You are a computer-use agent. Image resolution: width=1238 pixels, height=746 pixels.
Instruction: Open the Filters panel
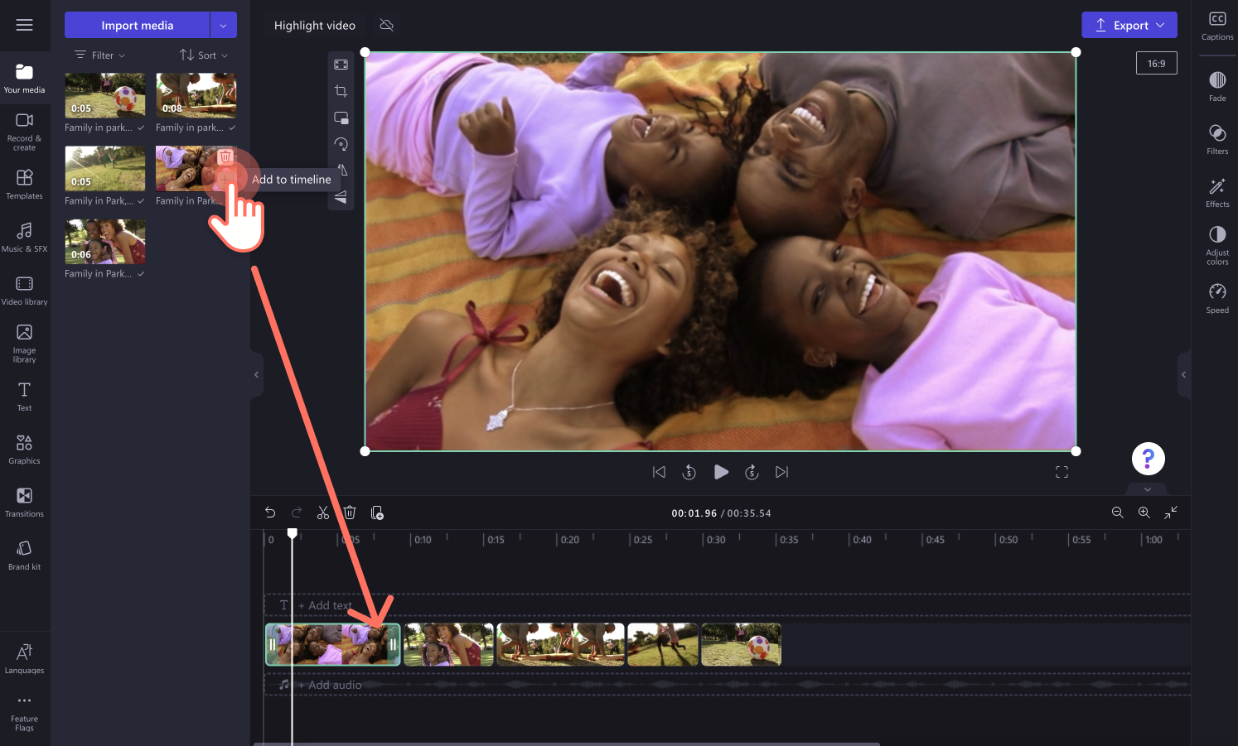[1216, 139]
